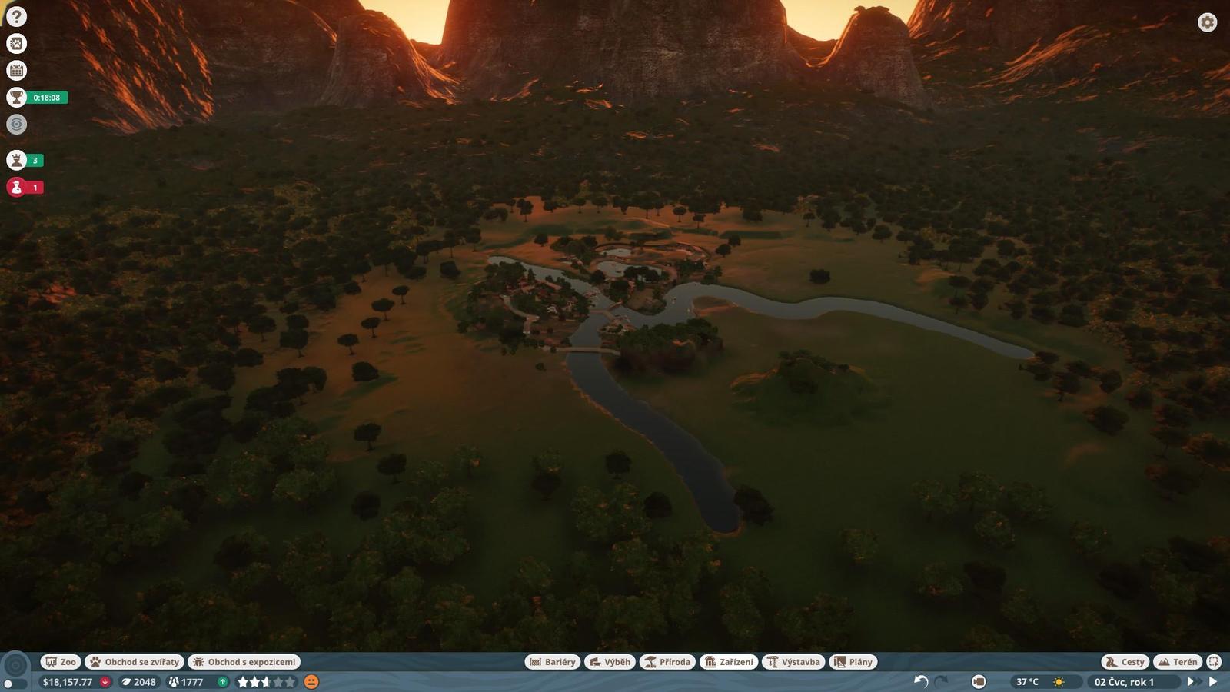Select the Cesty paths tool
Screen dimensions: 1230x692
[x=1125, y=662]
